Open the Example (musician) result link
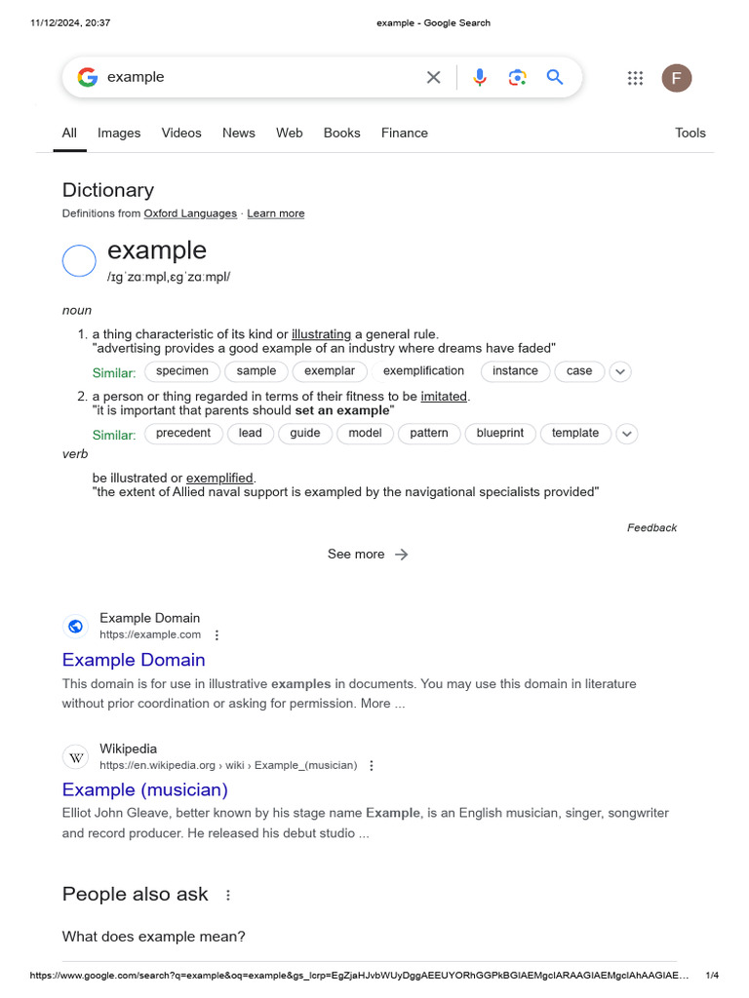Viewport: 749px width, 998px height. click(145, 789)
